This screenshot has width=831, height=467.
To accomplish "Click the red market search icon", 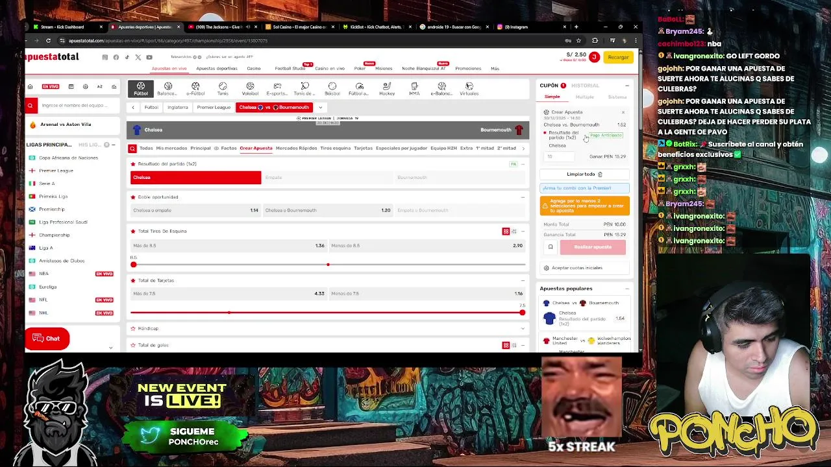I will coord(132,149).
